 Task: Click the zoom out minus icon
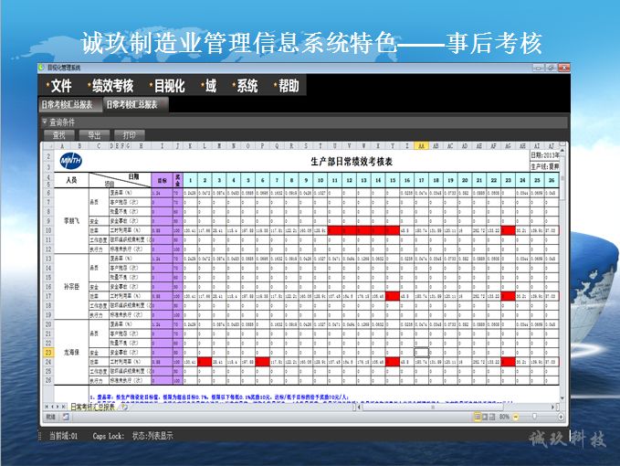[x=516, y=417]
